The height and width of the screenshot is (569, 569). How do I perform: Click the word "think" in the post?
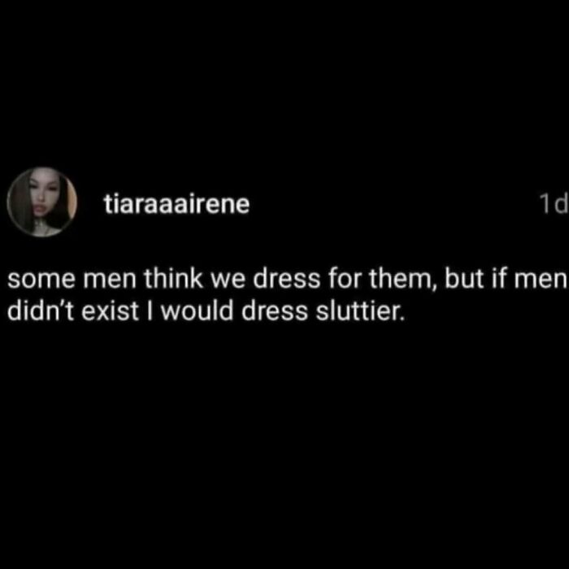[x=173, y=280]
